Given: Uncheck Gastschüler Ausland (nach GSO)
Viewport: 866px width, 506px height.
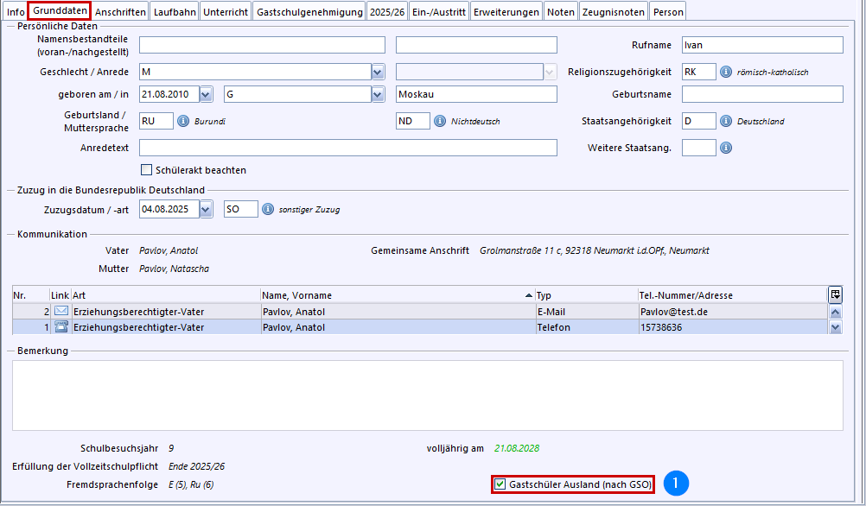Looking at the screenshot, I should pyautogui.click(x=500, y=484).
